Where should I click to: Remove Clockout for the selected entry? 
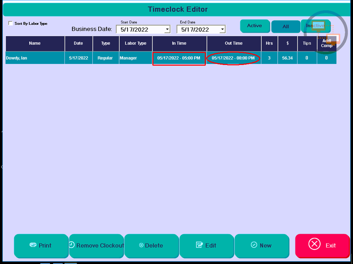pos(96,246)
